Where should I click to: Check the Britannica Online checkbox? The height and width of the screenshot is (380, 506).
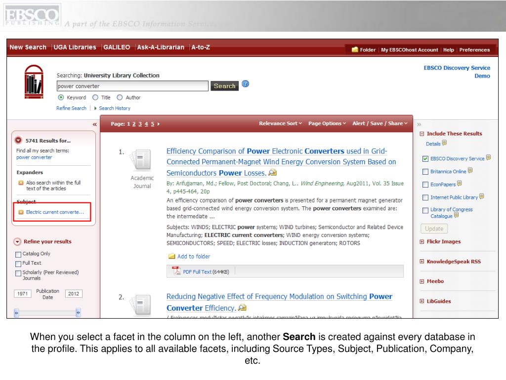pyautogui.click(x=425, y=171)
